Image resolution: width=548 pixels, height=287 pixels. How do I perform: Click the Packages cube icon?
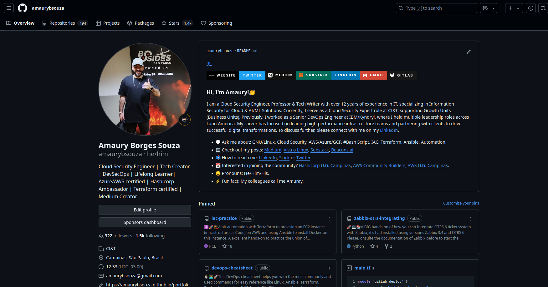point(130,23)
